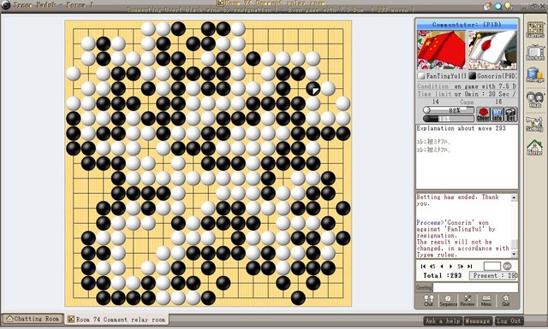Screen dimensions: 548x329
Task: Open the blue Info button
Action: pos(497,115)
